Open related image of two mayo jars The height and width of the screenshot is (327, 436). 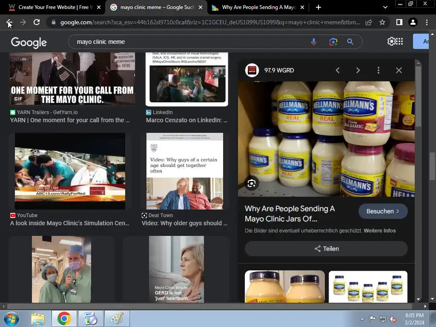285,287
